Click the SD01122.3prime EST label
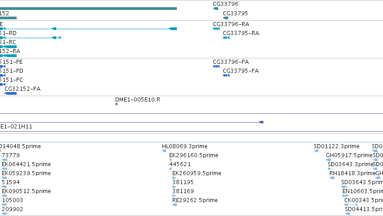383x216 pixels. (x=337, y=146)
